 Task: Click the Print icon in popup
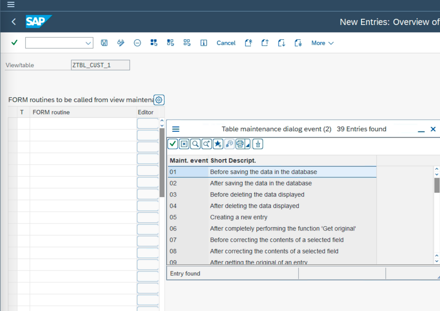tap(240, 144)
